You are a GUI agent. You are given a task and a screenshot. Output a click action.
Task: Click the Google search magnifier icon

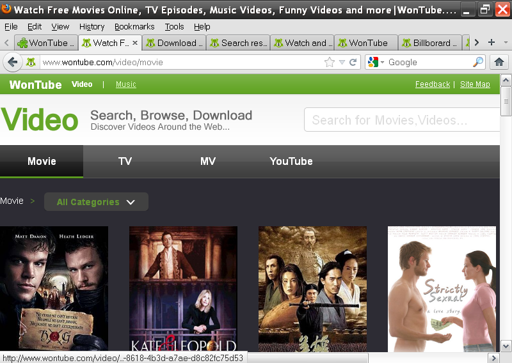(x=478, y=62)
